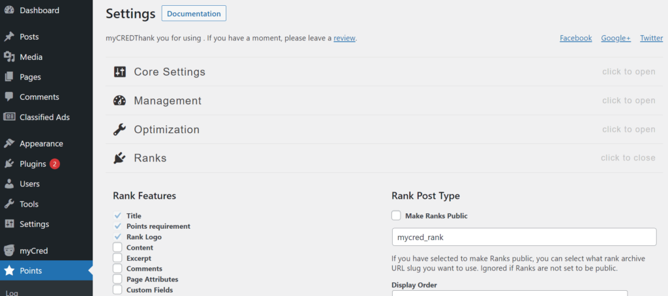Click the Appearance paintbrush icon
Screen dimensions: 668x296
point(9,144)
